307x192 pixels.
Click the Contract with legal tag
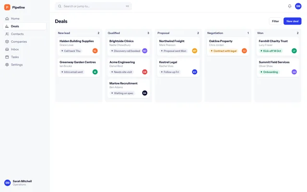(224, 51)
